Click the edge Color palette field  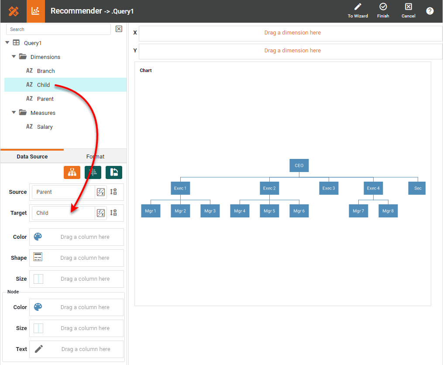point(77,237)
